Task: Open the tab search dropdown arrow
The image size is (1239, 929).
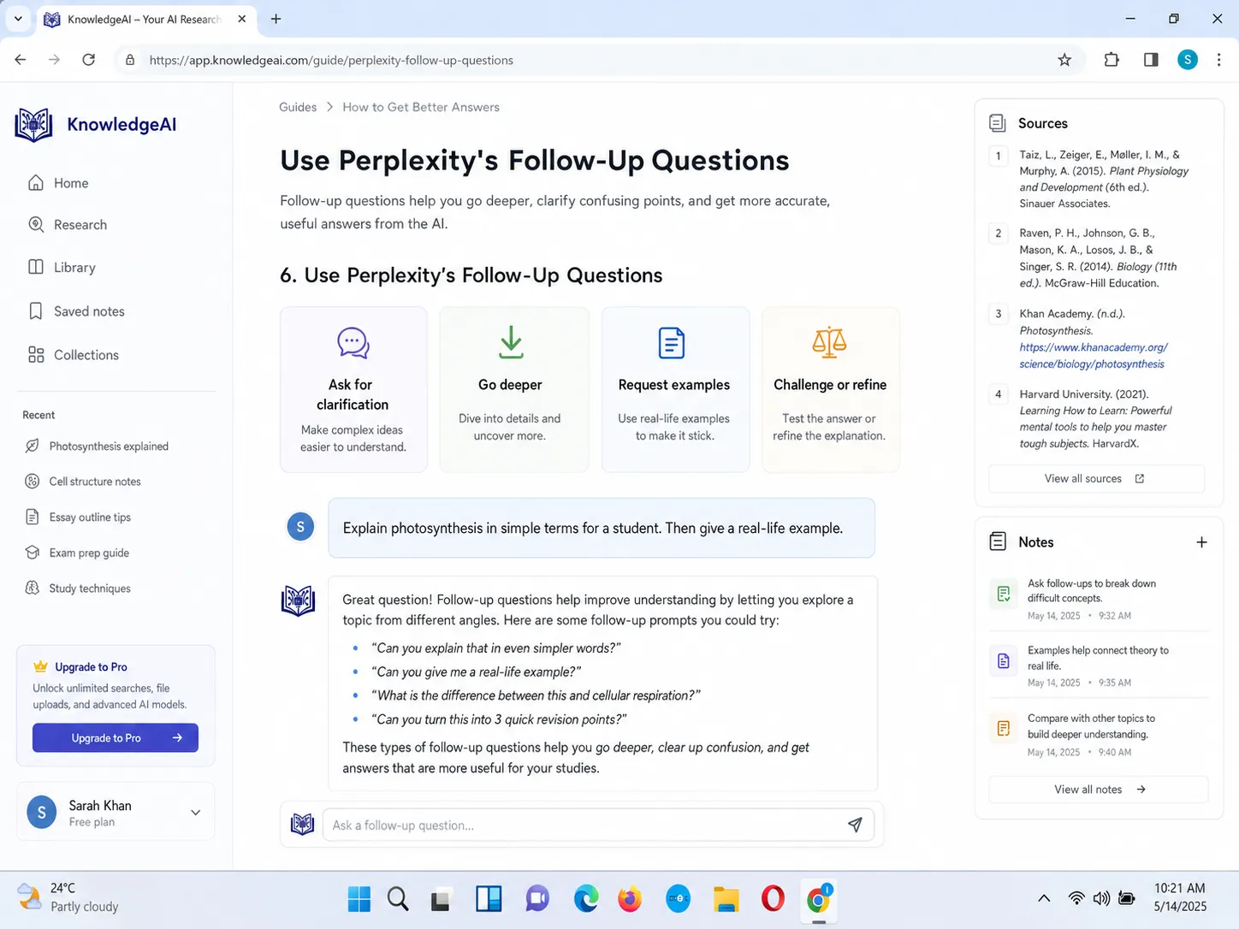Action: pyautogui.click(x=18, y=19)
